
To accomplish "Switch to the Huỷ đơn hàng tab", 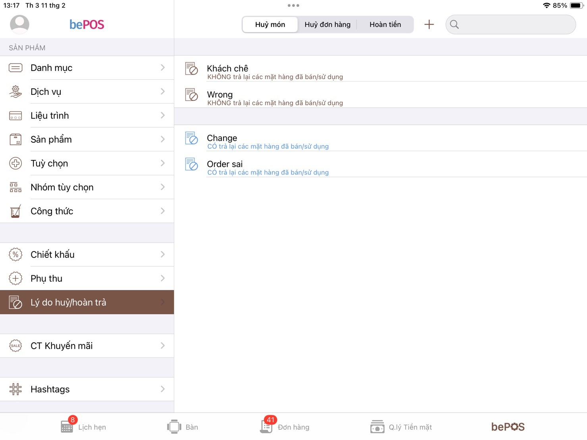I will click(x=327, y=25).
